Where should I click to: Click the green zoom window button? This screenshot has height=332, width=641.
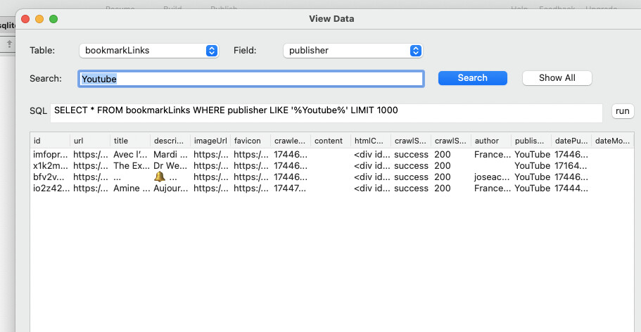[53, 19]
